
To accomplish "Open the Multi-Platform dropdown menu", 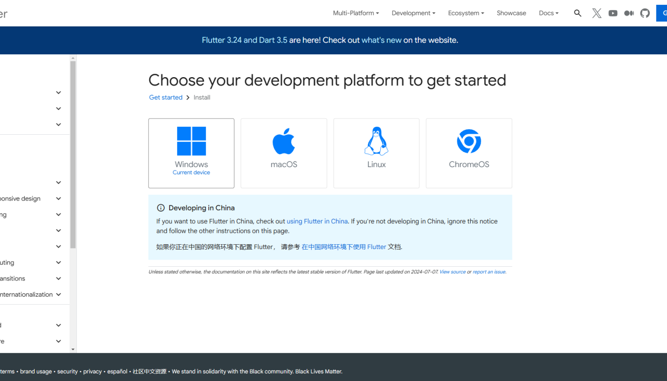I will click(356, 13).
